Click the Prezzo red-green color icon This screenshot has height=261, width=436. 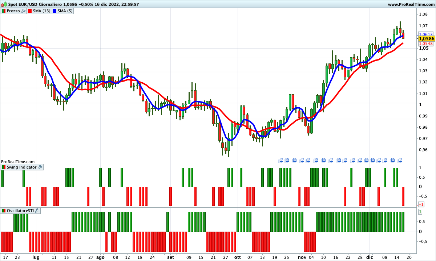click(4, 11)
